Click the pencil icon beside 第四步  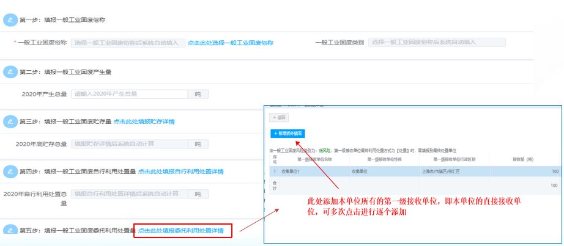pyautogui.click(x=10, y=172)
